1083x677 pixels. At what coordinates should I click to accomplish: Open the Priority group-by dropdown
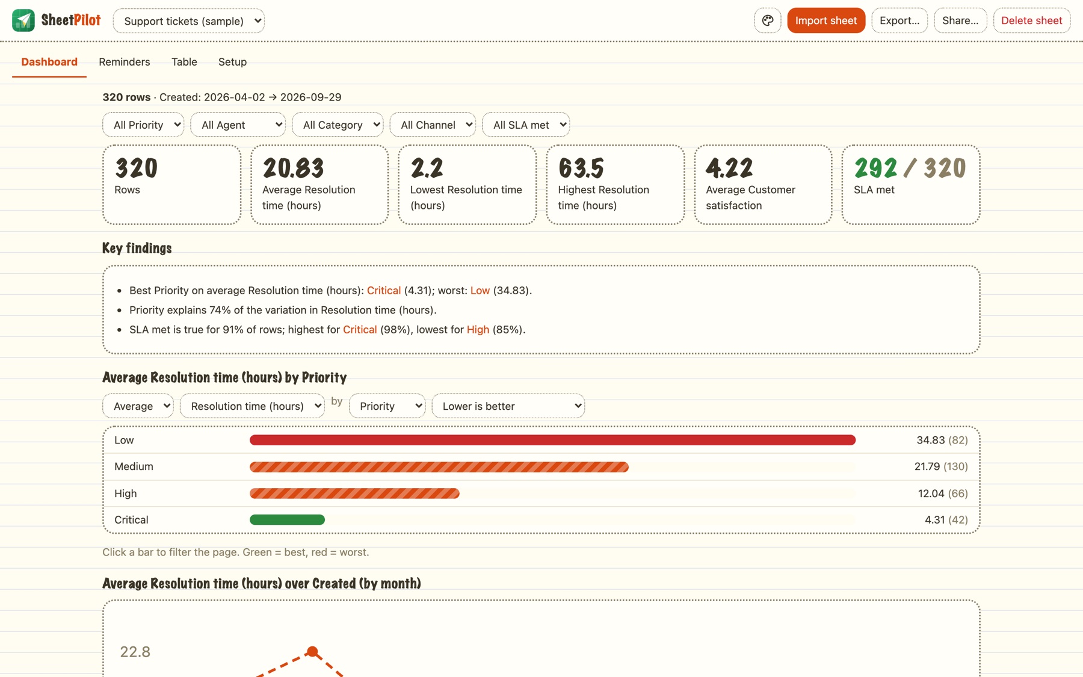[x=387, y=406]
